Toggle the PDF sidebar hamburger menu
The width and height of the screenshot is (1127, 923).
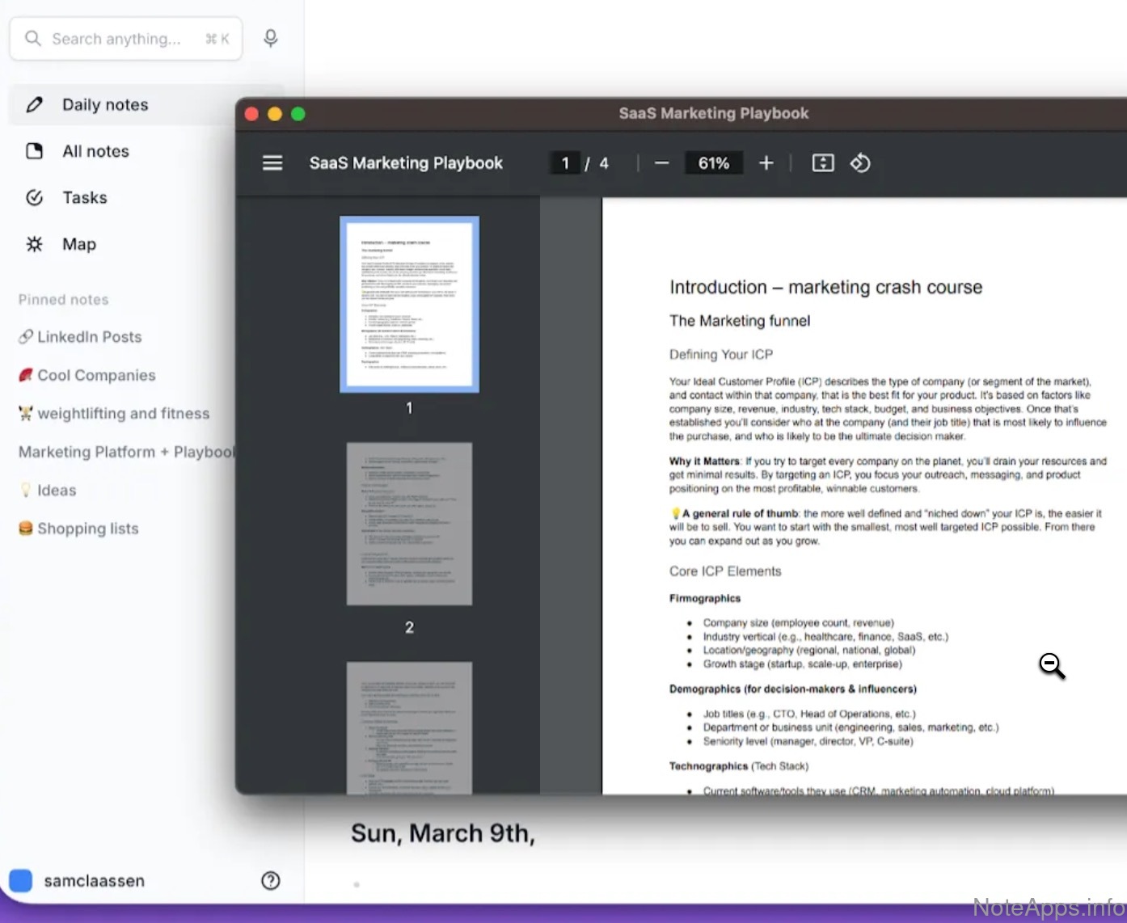click(272, 163)
